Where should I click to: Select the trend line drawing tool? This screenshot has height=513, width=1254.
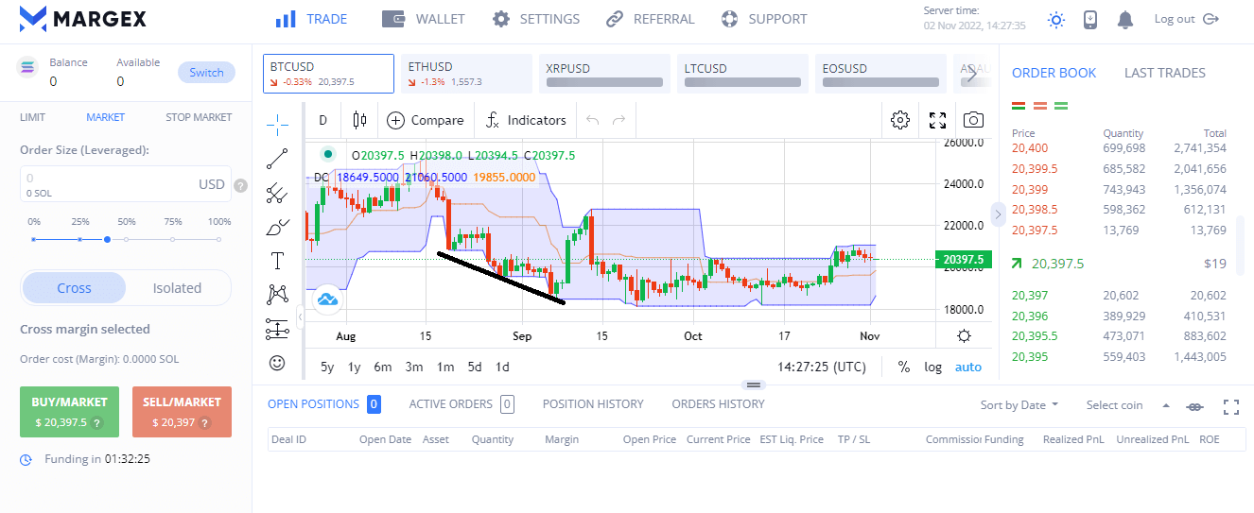click(x=277, y=158)
